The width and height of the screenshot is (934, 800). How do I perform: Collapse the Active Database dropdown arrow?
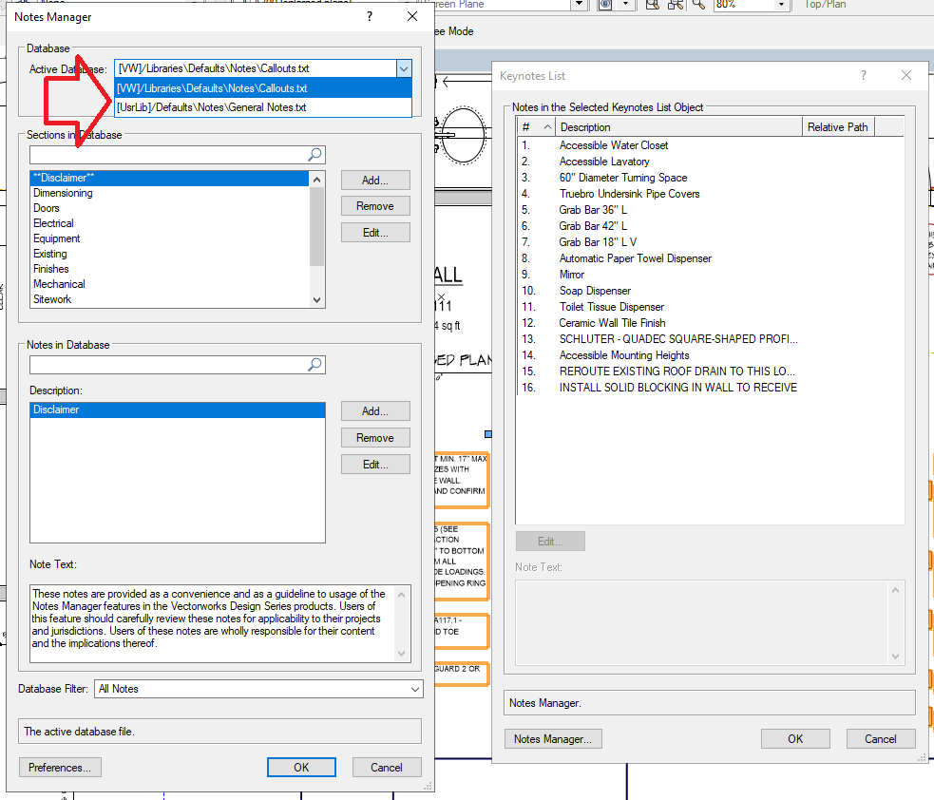404,68
